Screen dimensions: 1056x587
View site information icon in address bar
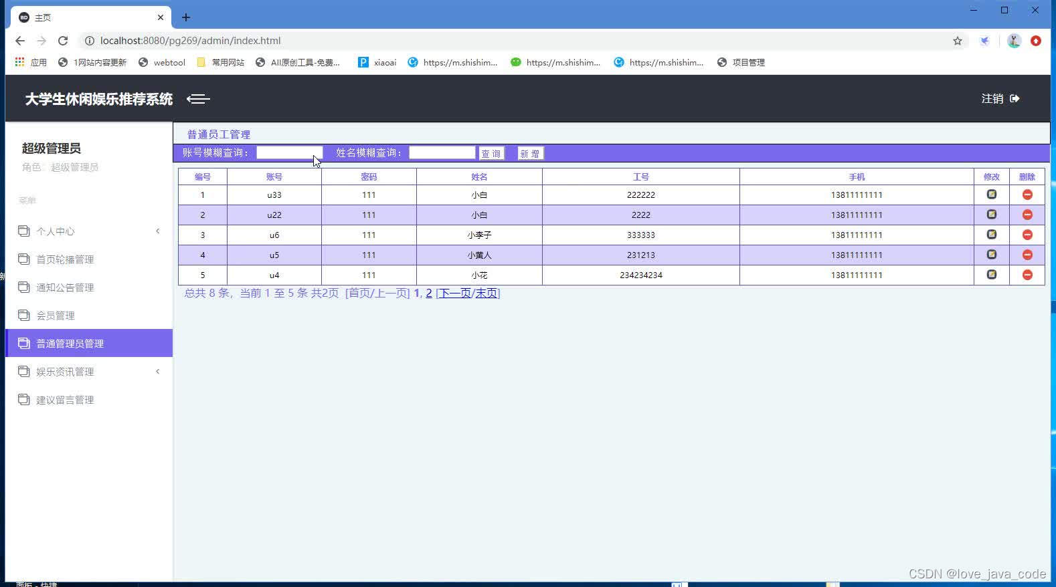(89, 41)
